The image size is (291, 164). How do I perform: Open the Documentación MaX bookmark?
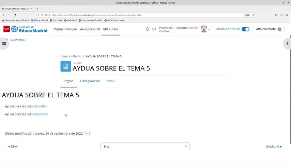(x=90, y=20)
